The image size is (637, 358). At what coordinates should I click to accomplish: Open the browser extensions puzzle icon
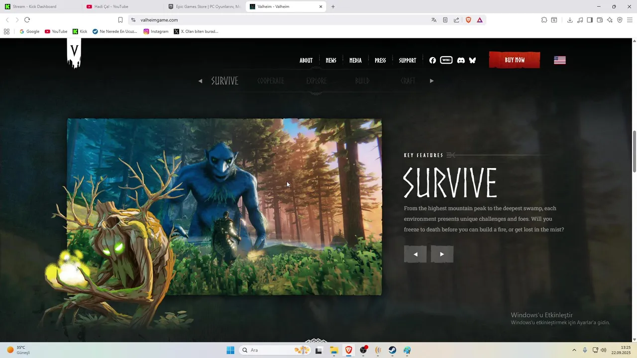click(544, 20)
